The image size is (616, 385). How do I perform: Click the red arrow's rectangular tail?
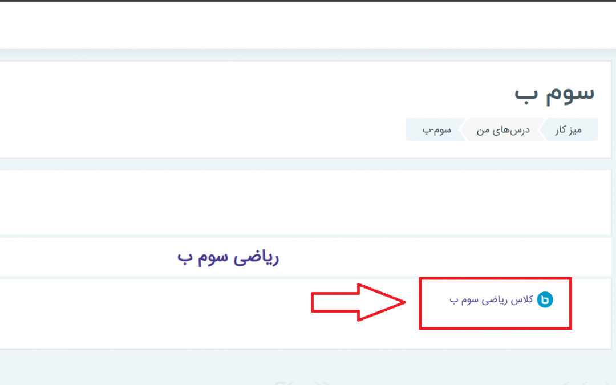[x=335, y=302]
